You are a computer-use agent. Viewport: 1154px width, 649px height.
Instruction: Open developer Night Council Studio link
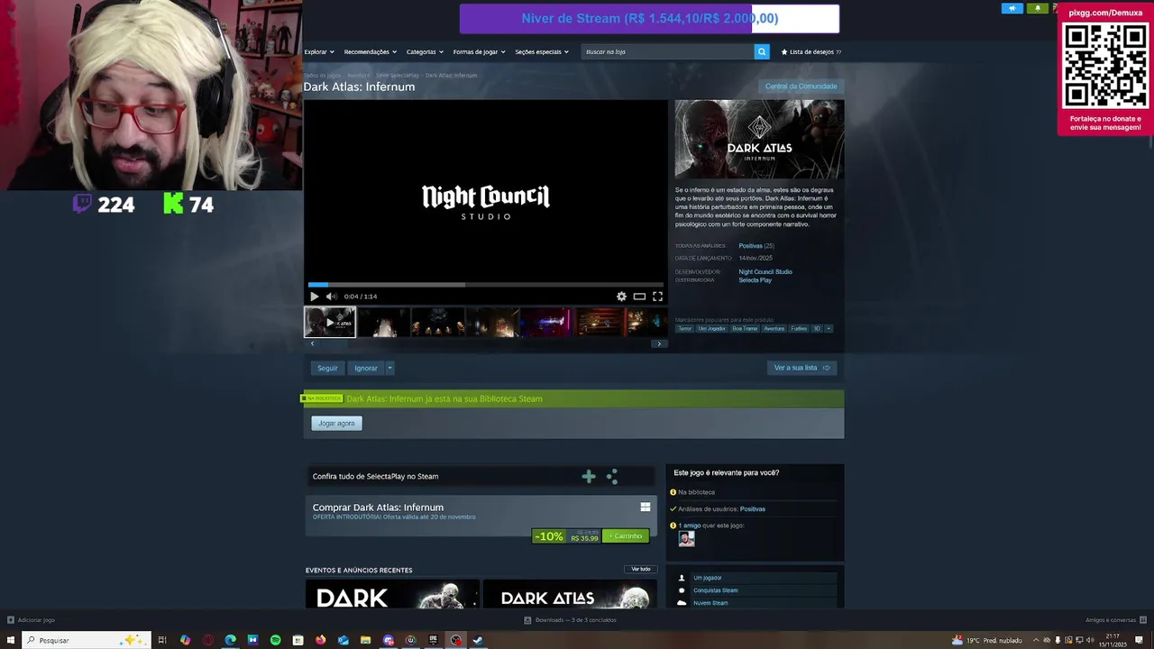765,271
